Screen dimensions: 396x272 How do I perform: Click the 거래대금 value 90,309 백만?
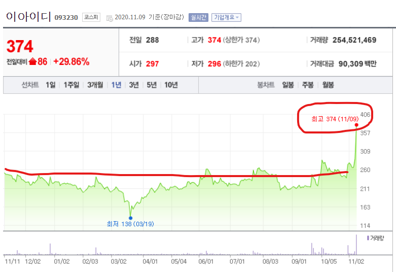coord(357,64)
